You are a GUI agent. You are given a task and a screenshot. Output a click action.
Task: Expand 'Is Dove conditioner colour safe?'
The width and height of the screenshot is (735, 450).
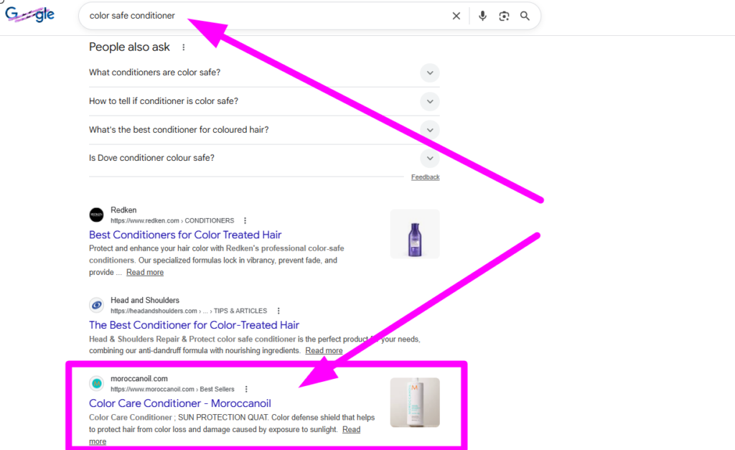[x=429, y=158]
